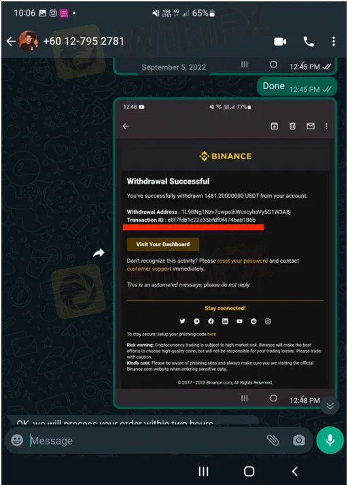348x485 pixels.
Task: Open the attachment paperclip menu
Action: (273, 440)
